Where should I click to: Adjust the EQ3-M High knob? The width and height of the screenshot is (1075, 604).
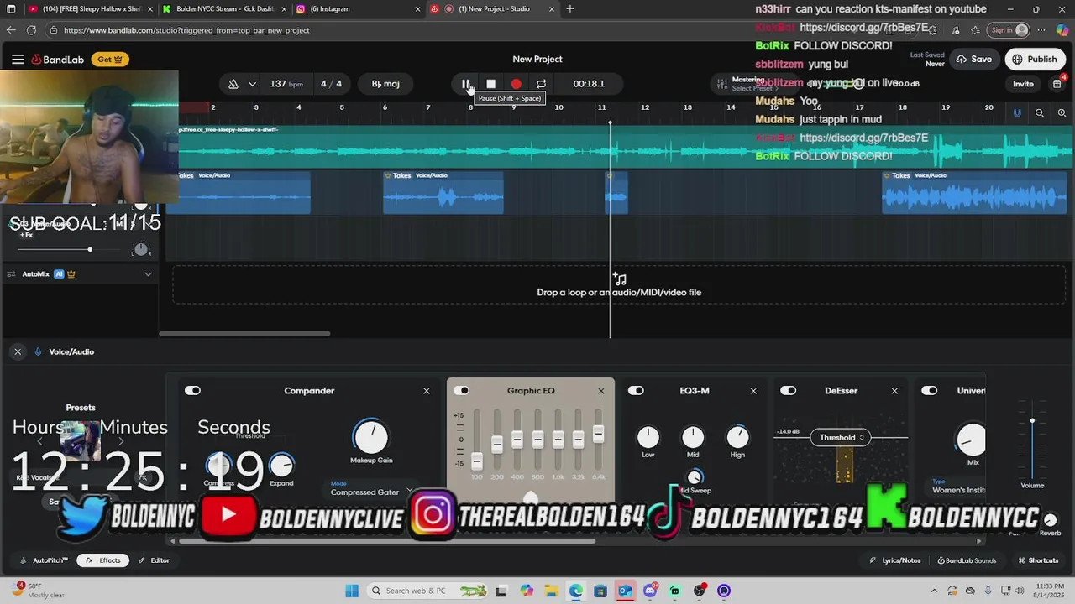pyautogui.click(x=737, y=437)
